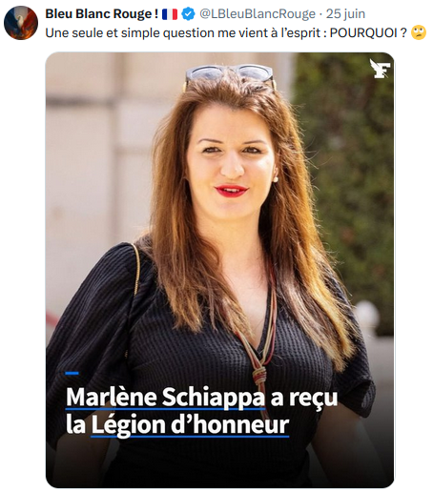This screenshot has width=433, height=492.
Task: Click the eye-rolling emoji ending the tweet
Action: pos(419,33)
